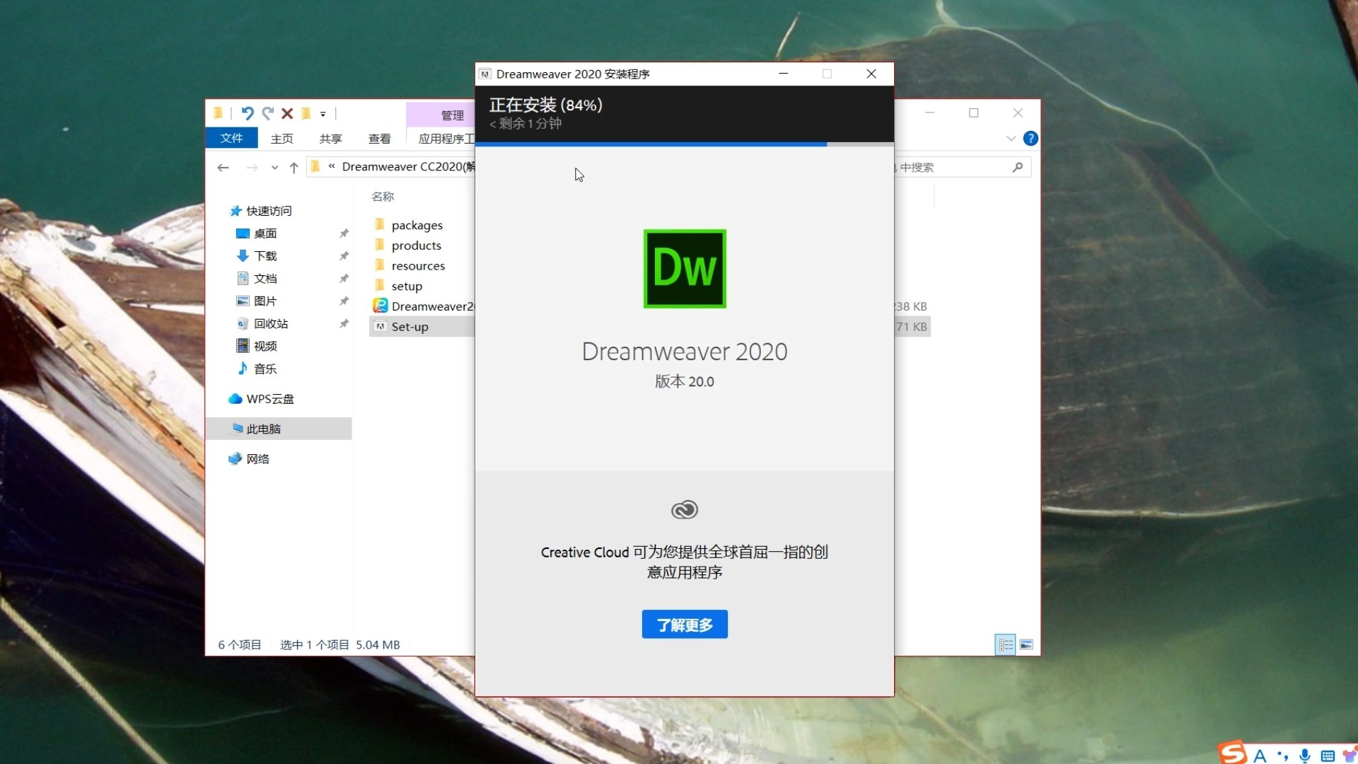The width and height of the screenshot is (1358, 764).
Task: Select the 管理 contextual tab
Action: pyautogui.click(x=442, y=115)
